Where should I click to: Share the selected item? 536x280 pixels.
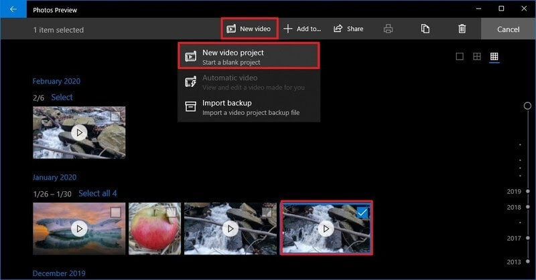coord(348,29)
